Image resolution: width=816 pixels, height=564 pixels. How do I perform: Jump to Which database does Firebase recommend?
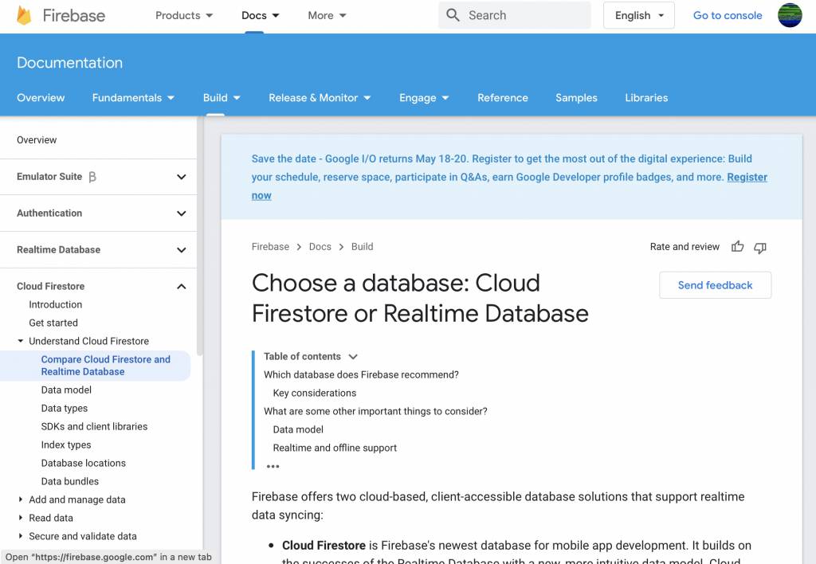(x=361, y=374)
